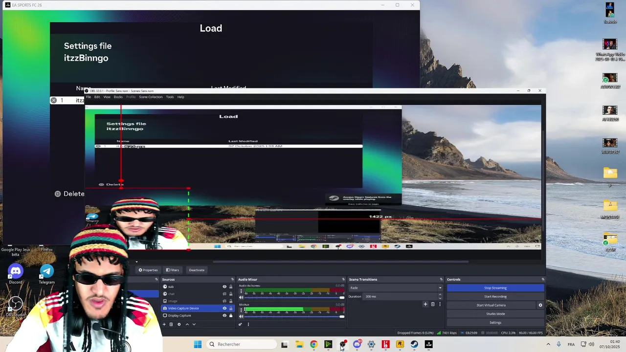Mute Mic/Aux speaker icon
This screenshot has width=626, height=352.
point(241,316)
